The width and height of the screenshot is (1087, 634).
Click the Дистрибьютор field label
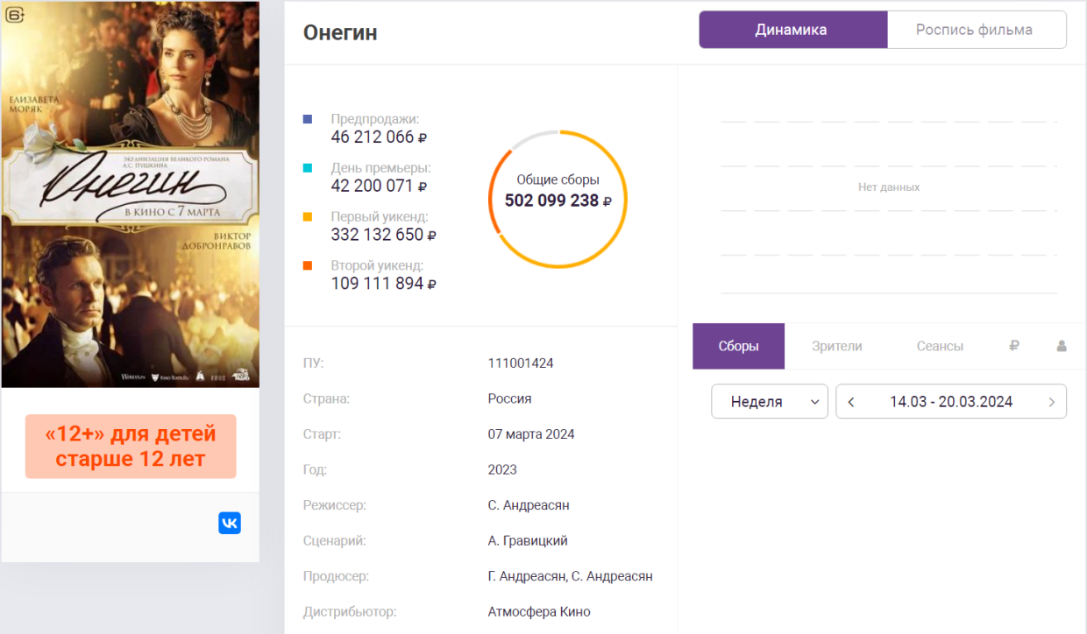click(350, 612)
